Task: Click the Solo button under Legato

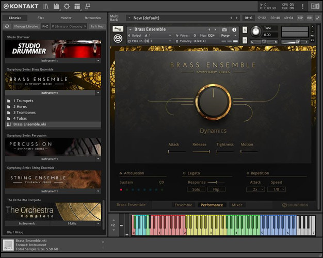Action: coord(196,189)
